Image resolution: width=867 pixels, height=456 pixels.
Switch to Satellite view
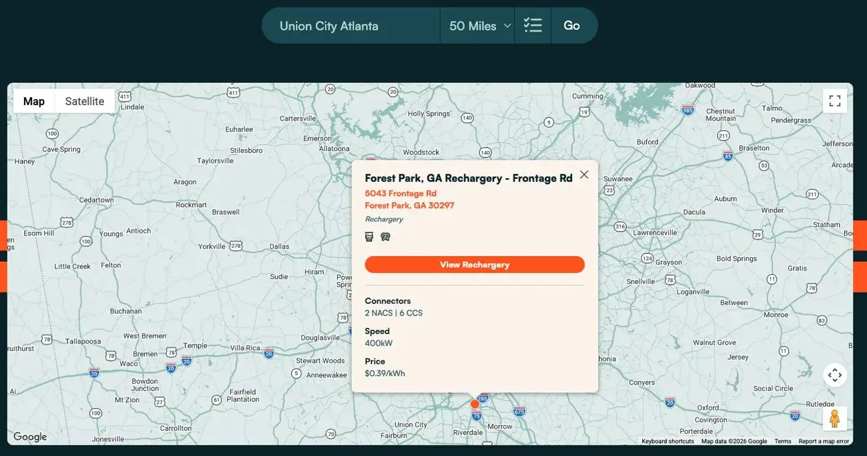click(x=85, y=101)
